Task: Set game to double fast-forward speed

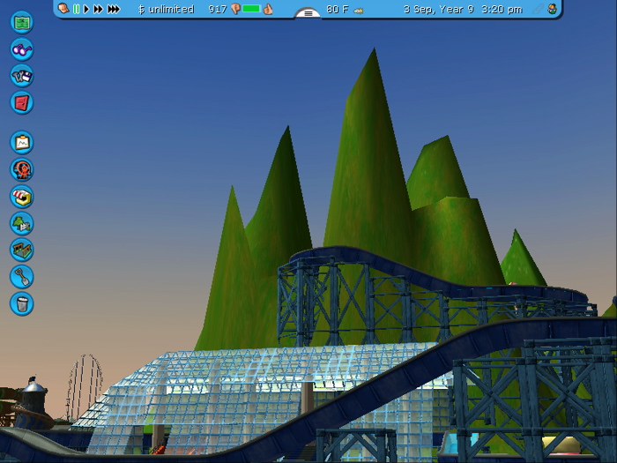Action: pyautogui.click(x=99, y=9)
